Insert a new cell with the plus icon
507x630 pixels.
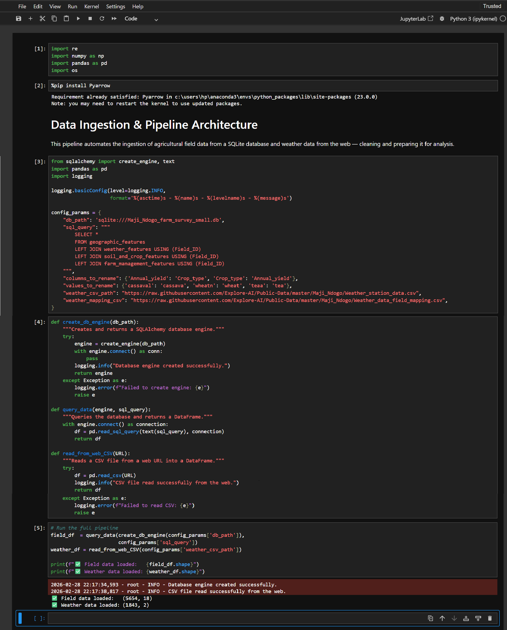(31, 18)
